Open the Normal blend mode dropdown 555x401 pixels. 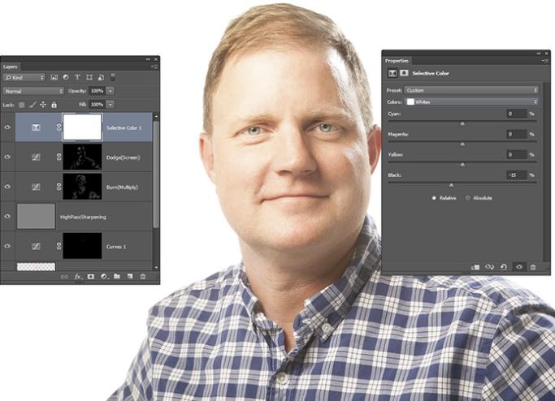point(33,91)
